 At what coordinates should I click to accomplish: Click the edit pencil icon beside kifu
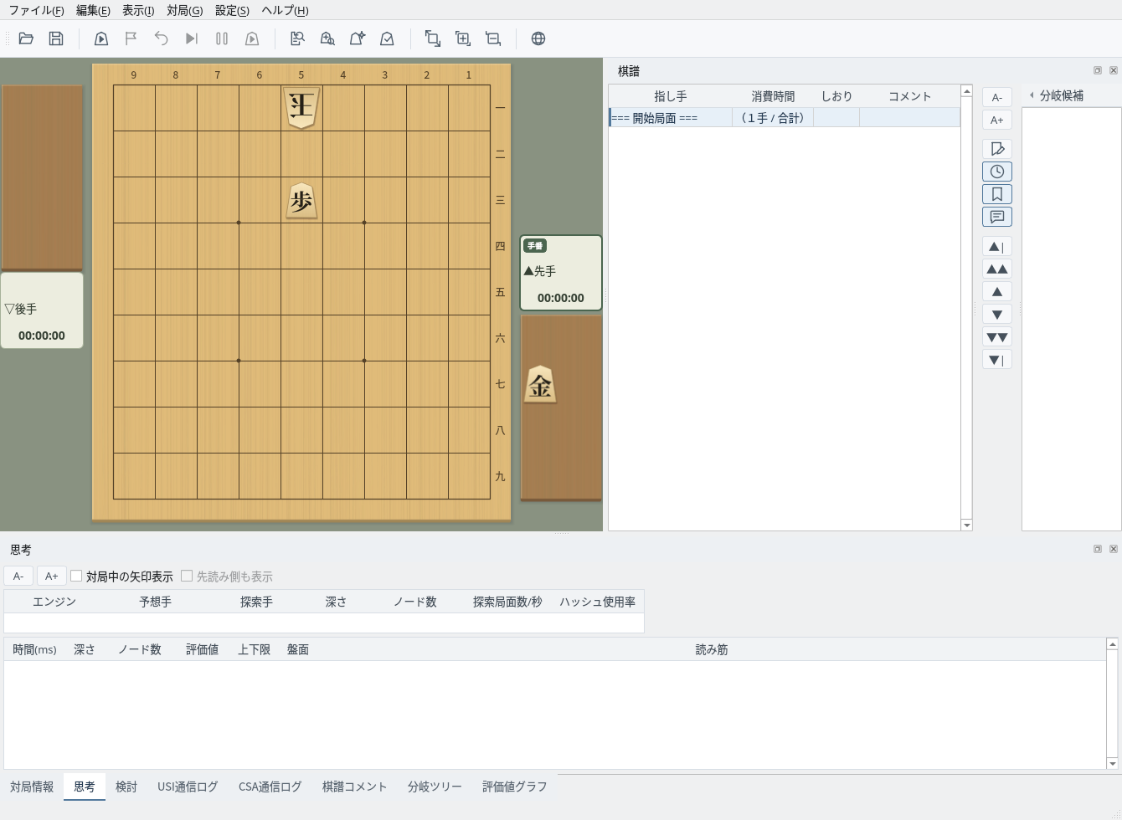[x=997, y=149]
